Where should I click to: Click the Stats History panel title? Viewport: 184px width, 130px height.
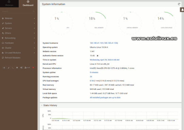coord(50,105)
